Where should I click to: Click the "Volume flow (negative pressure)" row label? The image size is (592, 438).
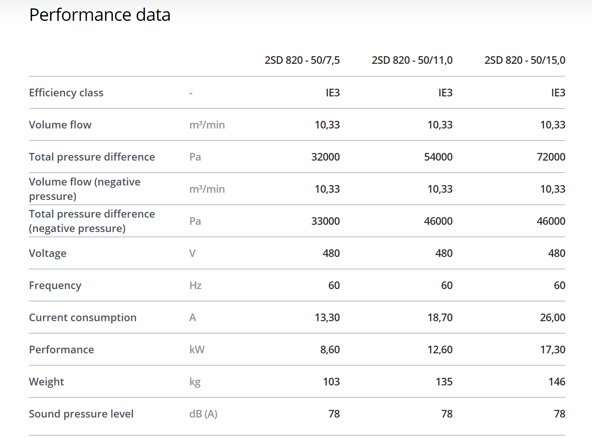(x=85, y=189)
